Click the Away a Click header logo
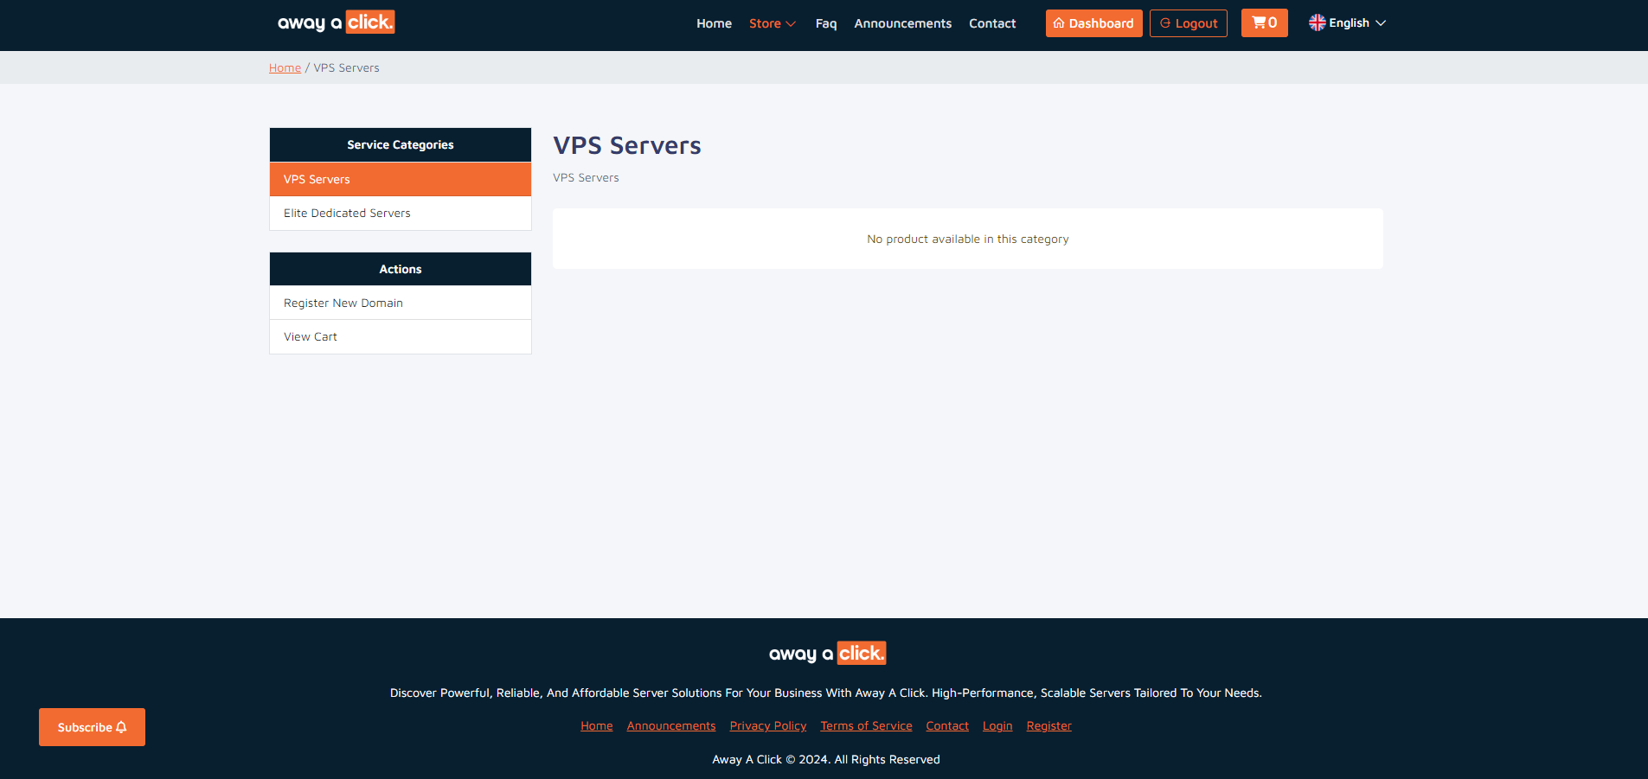1648x779 pixels. (x=336, y=22)
